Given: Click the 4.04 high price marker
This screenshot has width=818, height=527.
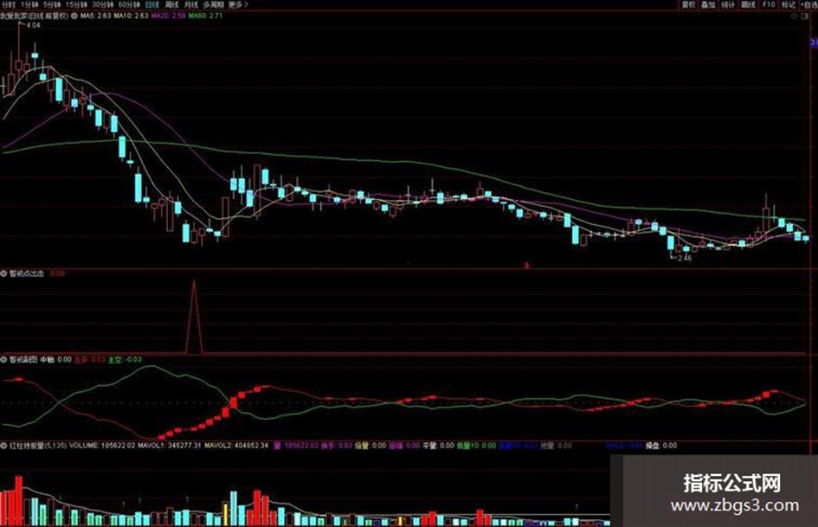Looking at the screenshot, I should pyautogui.click(x=33, y=24).
